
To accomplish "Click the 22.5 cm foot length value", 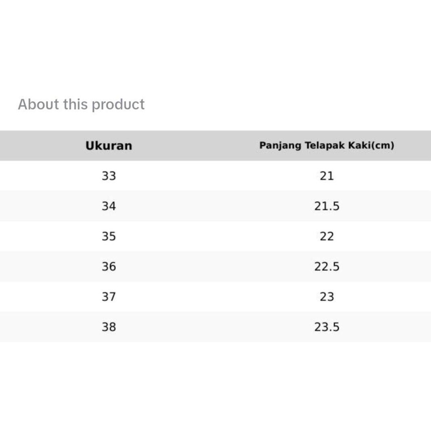I will pyautogui.click(x=327, y=266).
